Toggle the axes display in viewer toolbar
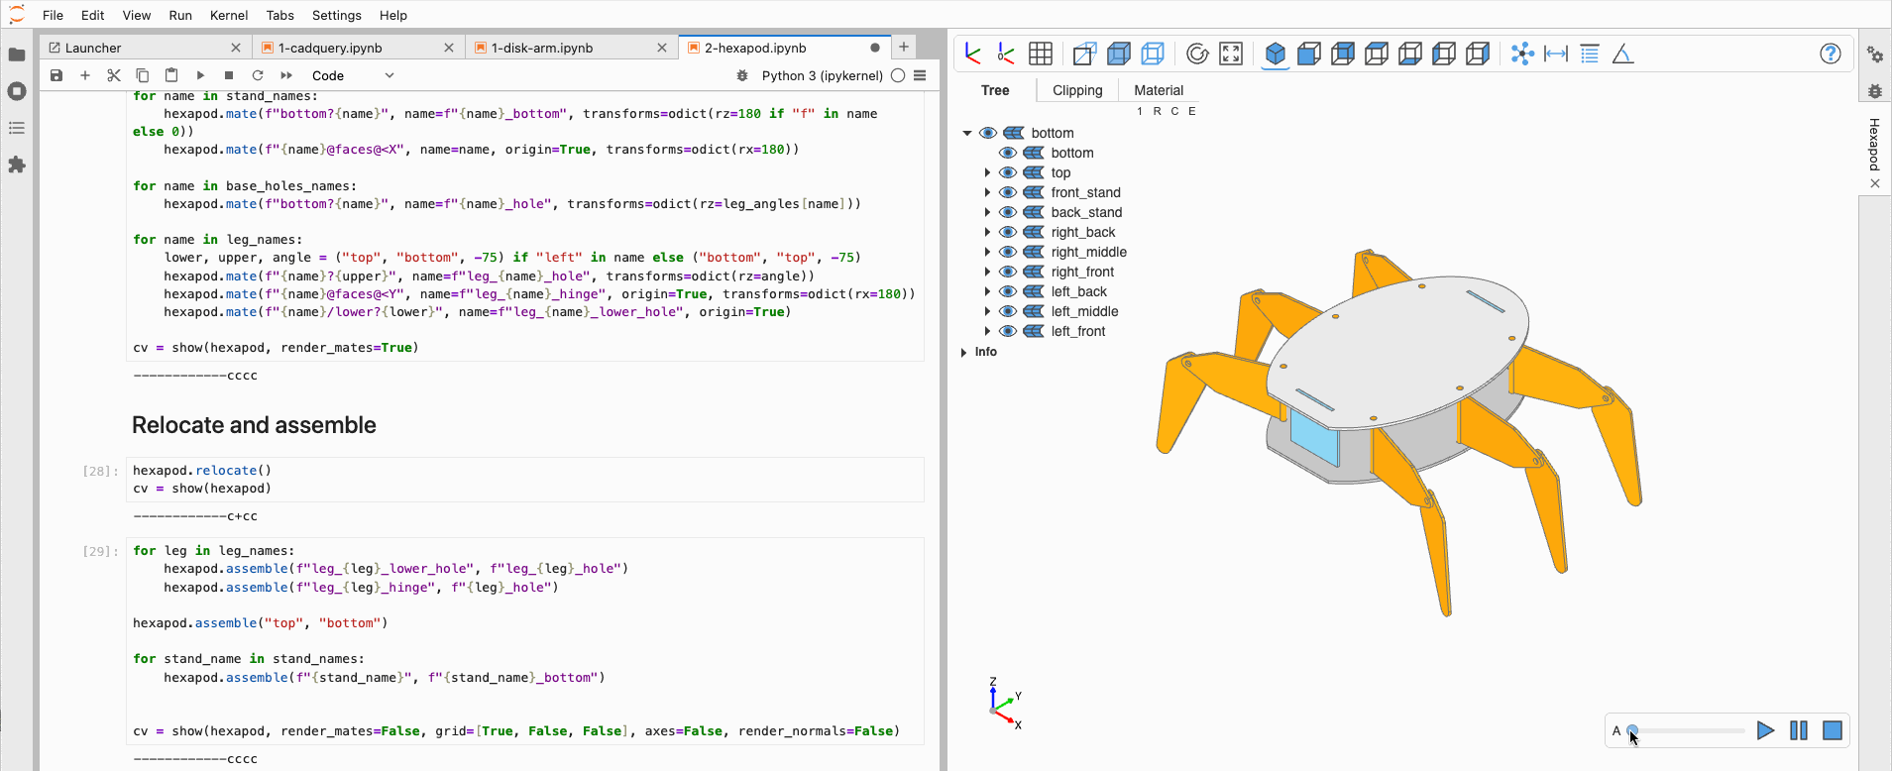The width and height of the screenshot is (1892, 771). 973,54
